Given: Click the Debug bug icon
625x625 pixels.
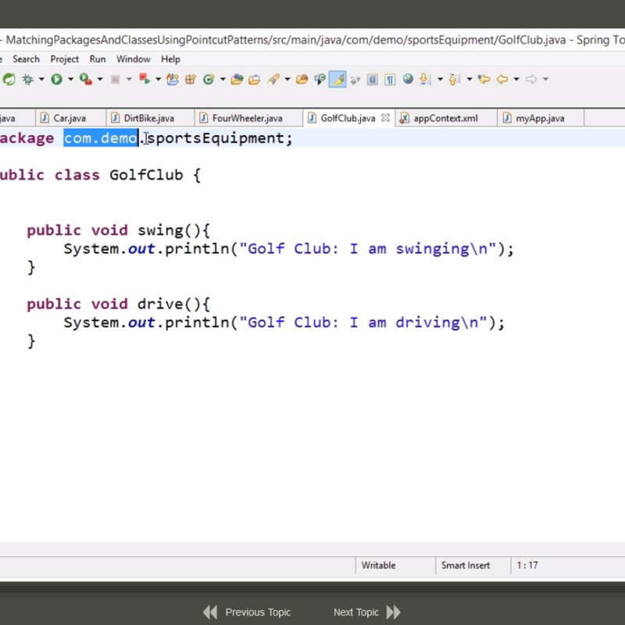Looking at the screenshot, I should tap(27, 80).
